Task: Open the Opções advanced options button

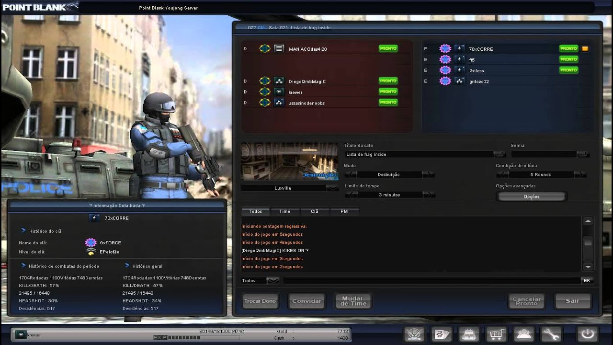Action: pos(532,196)
